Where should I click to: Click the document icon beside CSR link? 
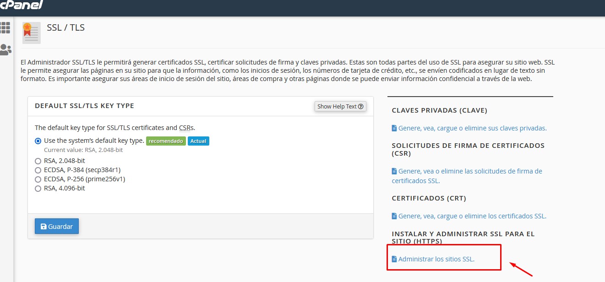click(394, 170)
